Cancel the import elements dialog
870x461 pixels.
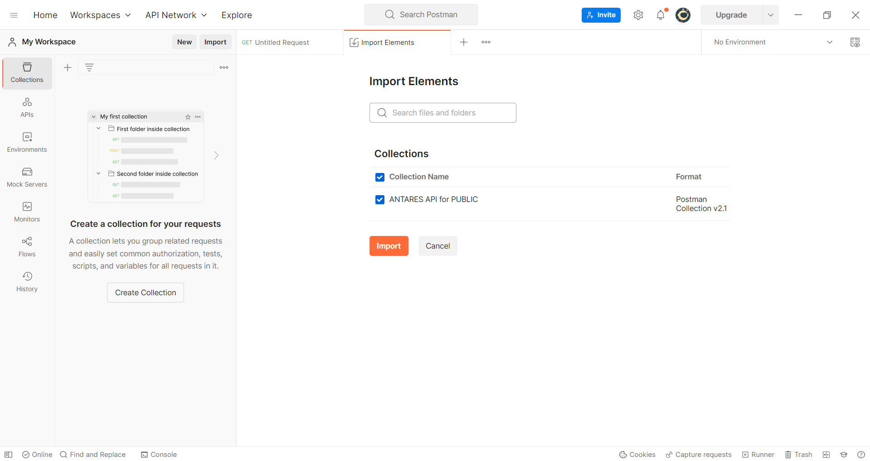pyautogui.click(x=437, y=246)
